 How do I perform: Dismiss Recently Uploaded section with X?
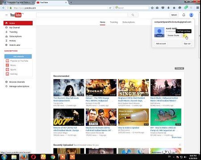[x=180, y=145]
